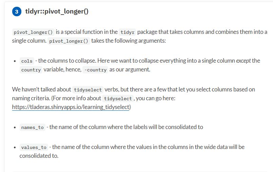This screenshot has width=273, height=172.
Task: Click the -country code snippet
Action: tap(95, 70)
